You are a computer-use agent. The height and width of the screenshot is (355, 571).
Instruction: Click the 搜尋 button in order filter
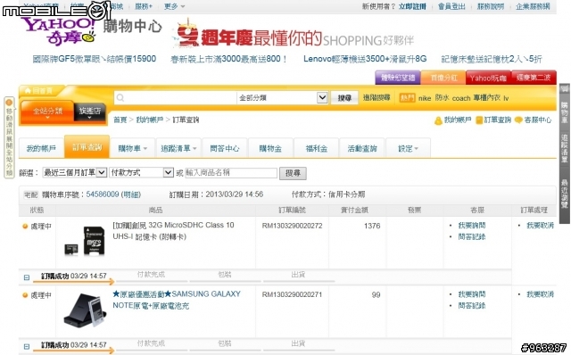point(293,173)
